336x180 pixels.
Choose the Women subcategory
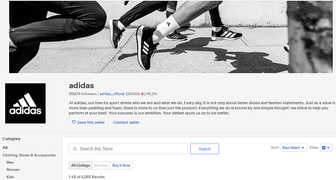tap(13, 170)
